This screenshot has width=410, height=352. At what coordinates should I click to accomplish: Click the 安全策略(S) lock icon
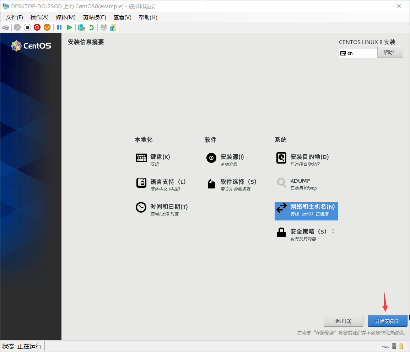pyautogui.click(x=281, y=232)
